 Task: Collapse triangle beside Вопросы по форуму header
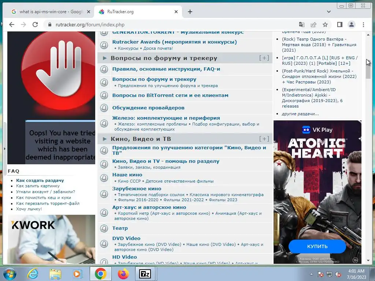pos(104,58)
